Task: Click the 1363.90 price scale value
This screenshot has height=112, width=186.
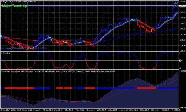Action: (x=182, y=34)
